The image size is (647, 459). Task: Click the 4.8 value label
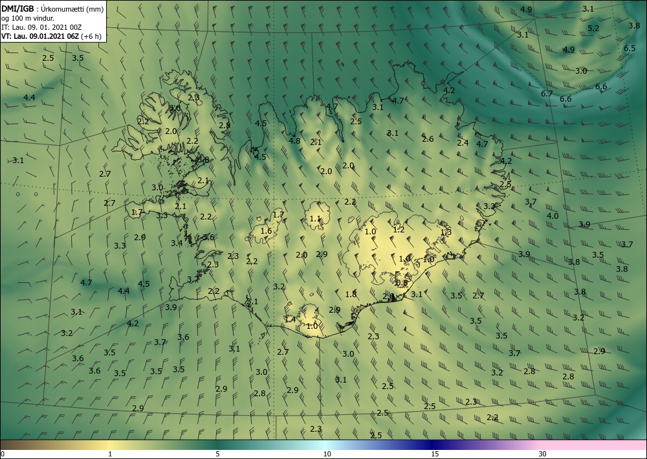[x=294, y=140]
